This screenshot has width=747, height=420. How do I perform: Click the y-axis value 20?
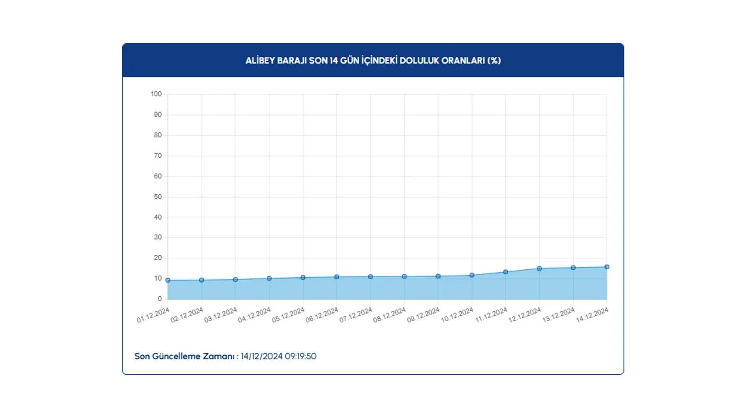(158, 258)
